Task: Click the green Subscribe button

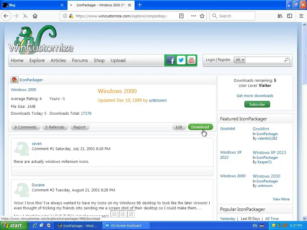Action: point(257,104)
